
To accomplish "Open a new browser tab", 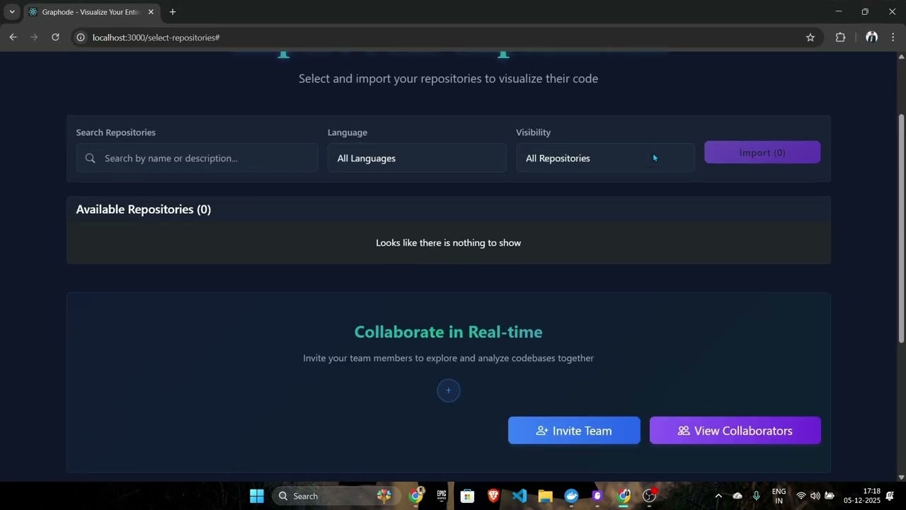I will pos(172,11).
